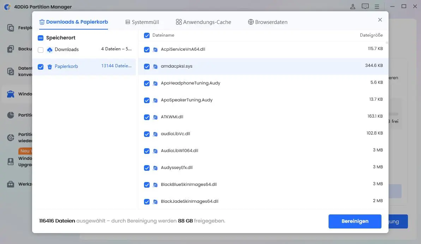This screenshot has height=244, width=421.
Task: Select the Papierkorb location row label
Action: (66, 66)
